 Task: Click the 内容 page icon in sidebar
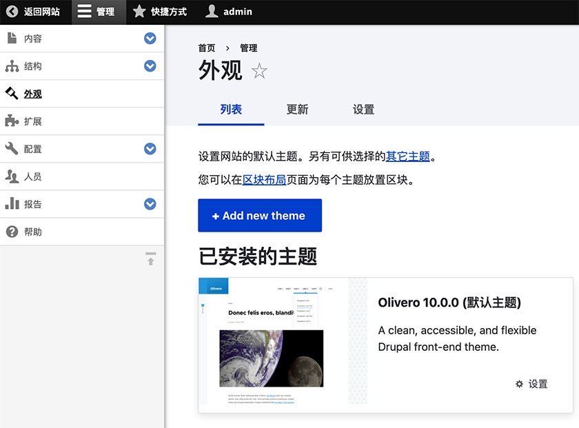coord(12,39)
